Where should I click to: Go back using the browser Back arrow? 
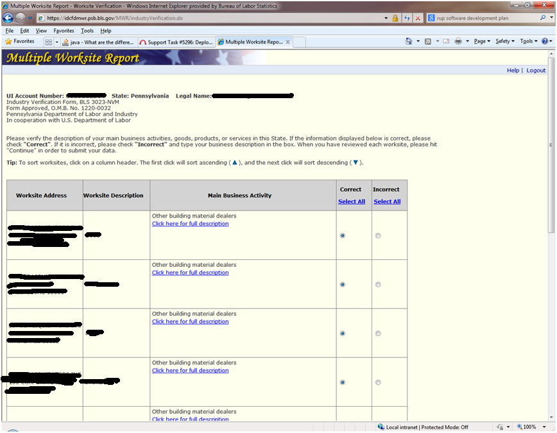point(8,18)
